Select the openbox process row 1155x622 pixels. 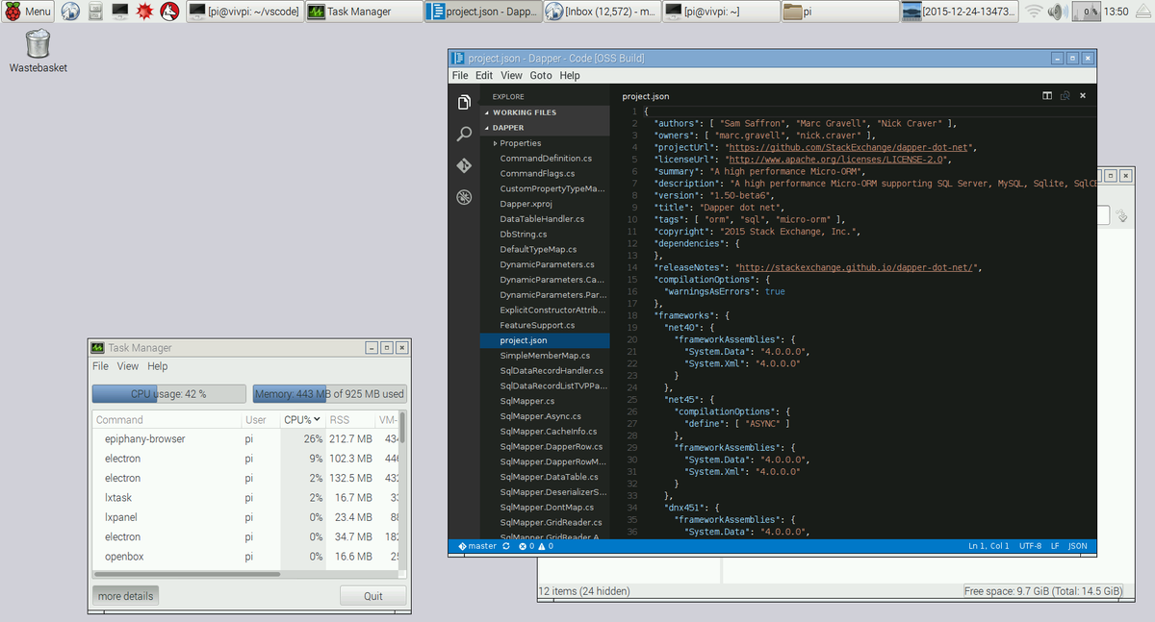tap(245, 557)
